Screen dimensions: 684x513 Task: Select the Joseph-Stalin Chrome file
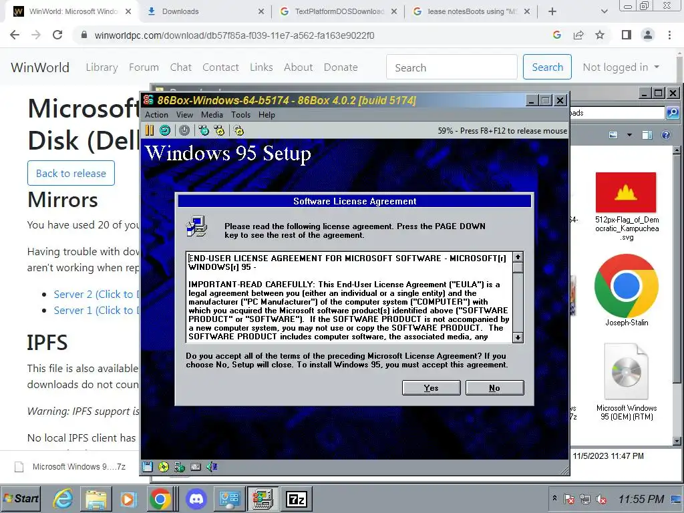[627, 291]
